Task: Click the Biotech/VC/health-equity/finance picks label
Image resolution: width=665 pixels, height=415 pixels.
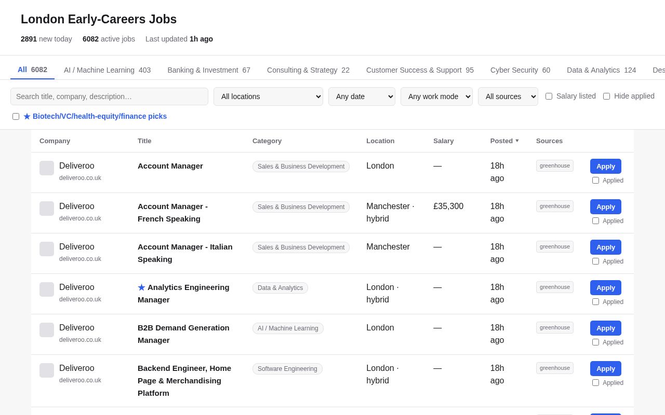Action: coord(95,116)
